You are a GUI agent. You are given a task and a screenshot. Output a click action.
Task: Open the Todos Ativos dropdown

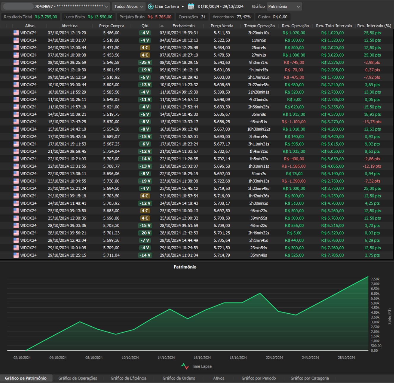pyautogui.click(x=129, y=7)
